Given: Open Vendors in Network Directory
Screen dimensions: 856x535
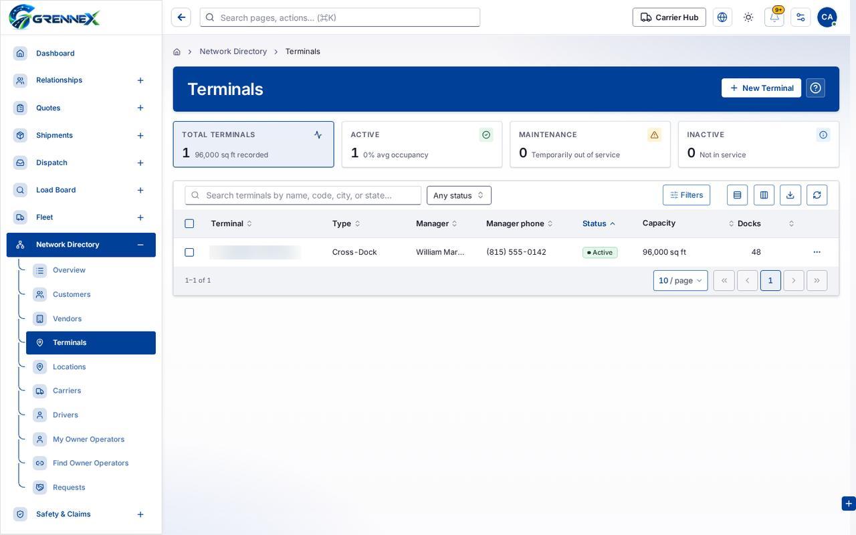Looking at the screenshot, I should (x=91, y=318).
